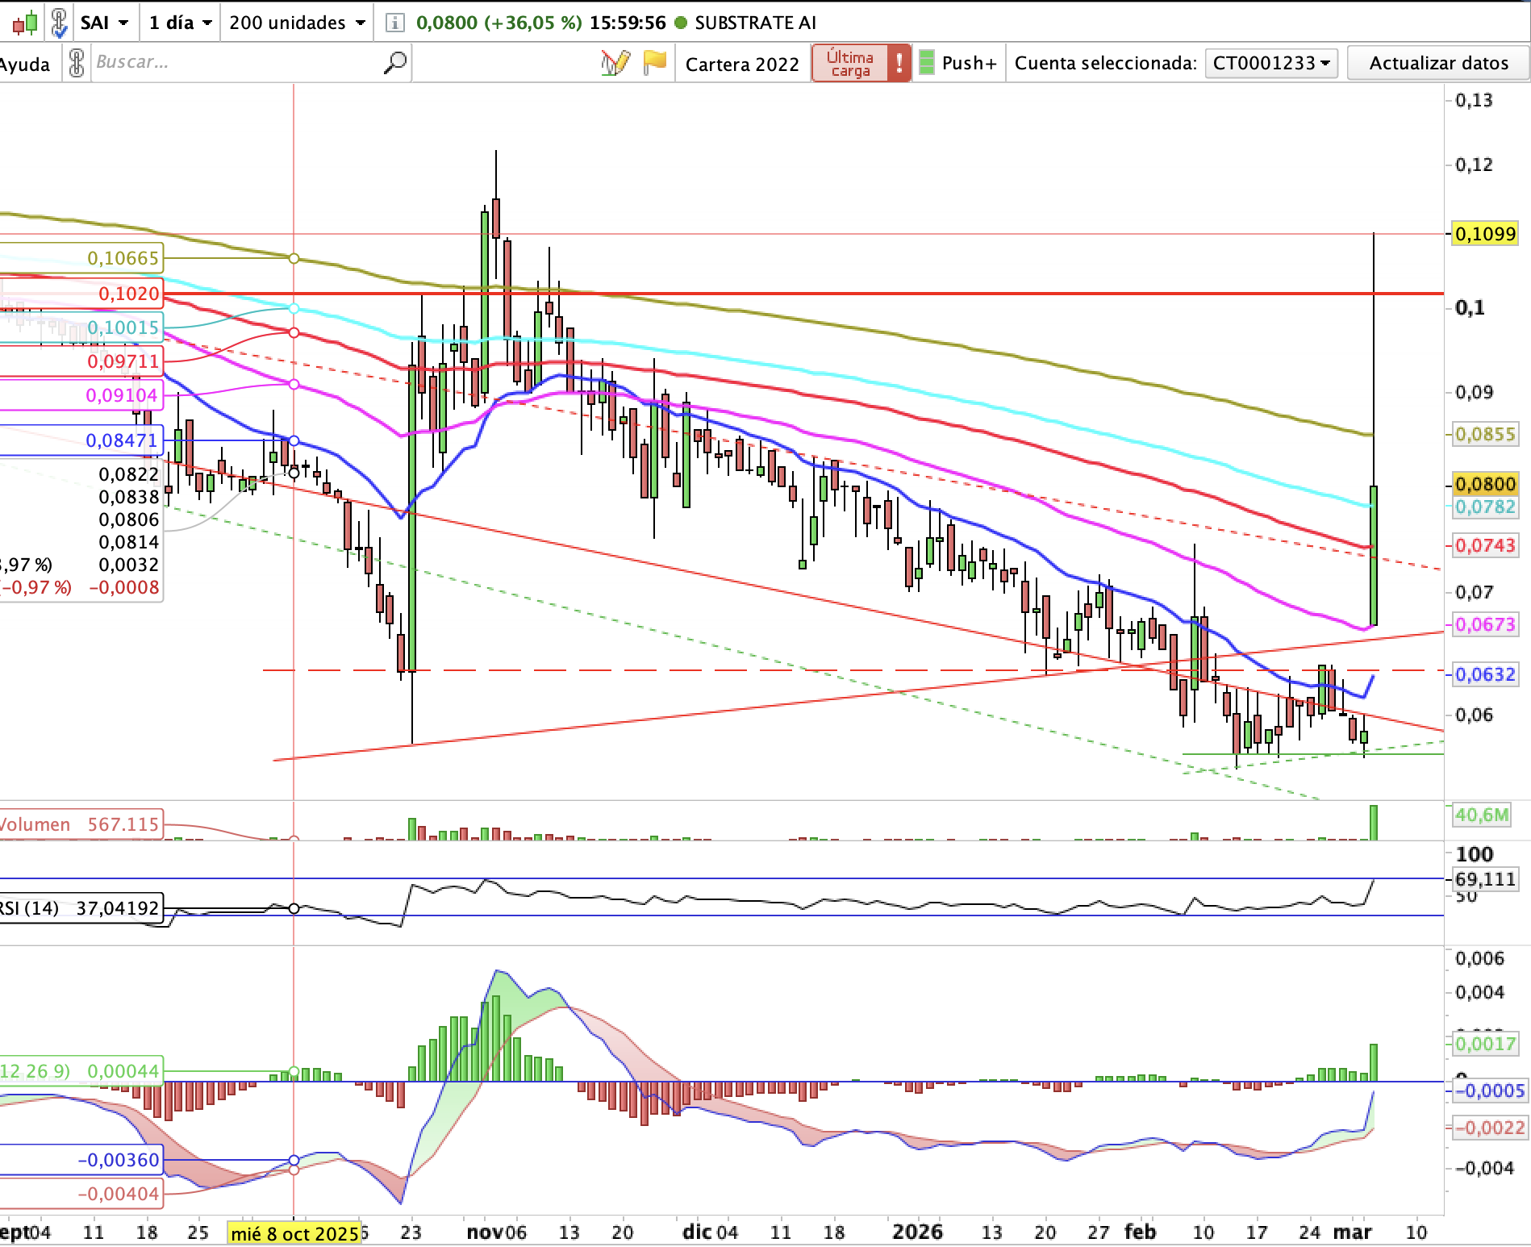Screen dimensions: 1531x1247
Task: Click the chain link icon with blue checkmark
Action: pos(59,23)
